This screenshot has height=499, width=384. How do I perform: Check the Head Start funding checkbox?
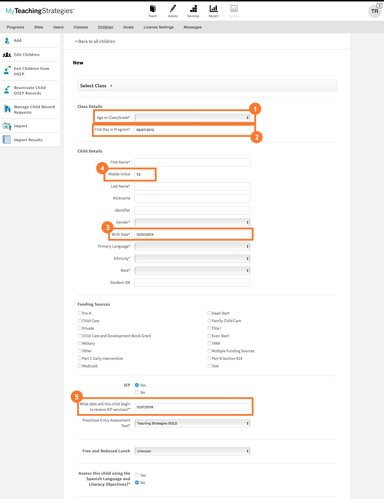pos(209,313)
